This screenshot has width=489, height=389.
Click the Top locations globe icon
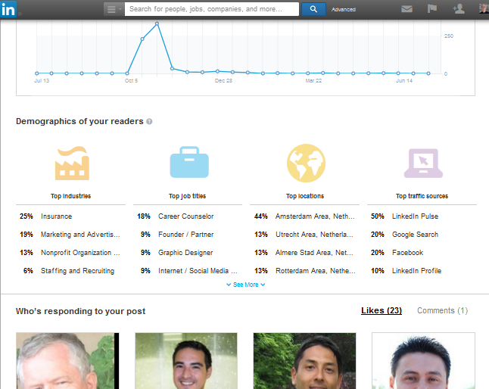coord(306,163)
